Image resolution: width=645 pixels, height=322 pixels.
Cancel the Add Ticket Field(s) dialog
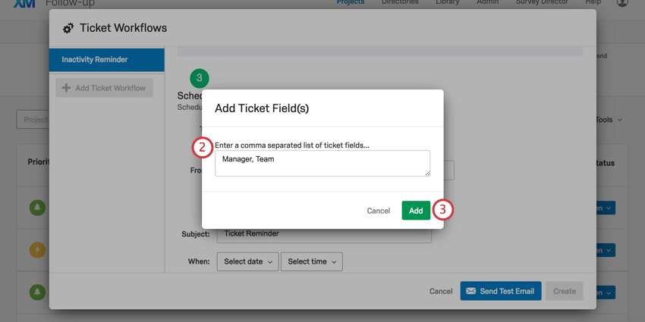pyautogui.click(x=378, y=211)
